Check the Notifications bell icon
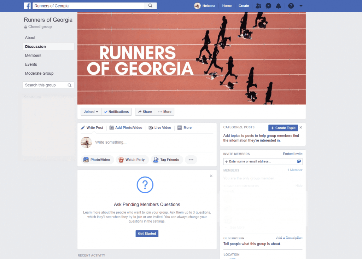Screen dimensions: 362x259 point(279,6)
